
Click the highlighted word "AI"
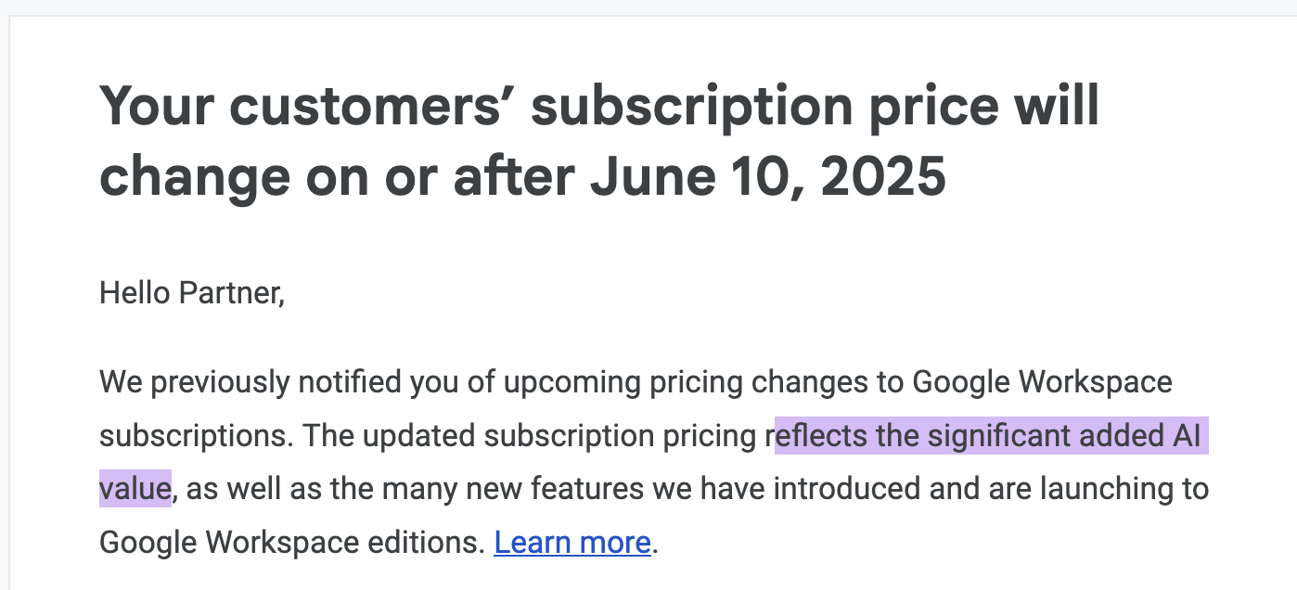click(x=1184, y=435)
